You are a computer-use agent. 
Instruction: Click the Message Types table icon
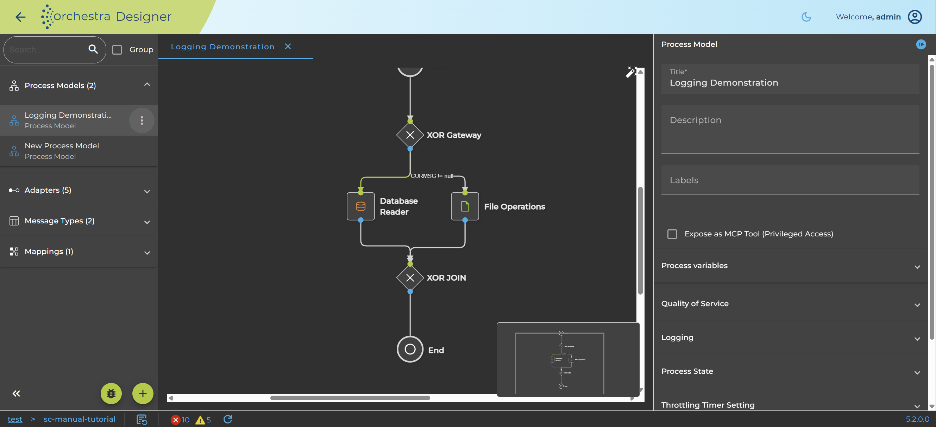click(x=14, y=221)
